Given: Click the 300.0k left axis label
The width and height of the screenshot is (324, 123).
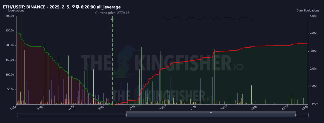Looking at the screenshot, I should pyautogui.click(x=10, y=16).
